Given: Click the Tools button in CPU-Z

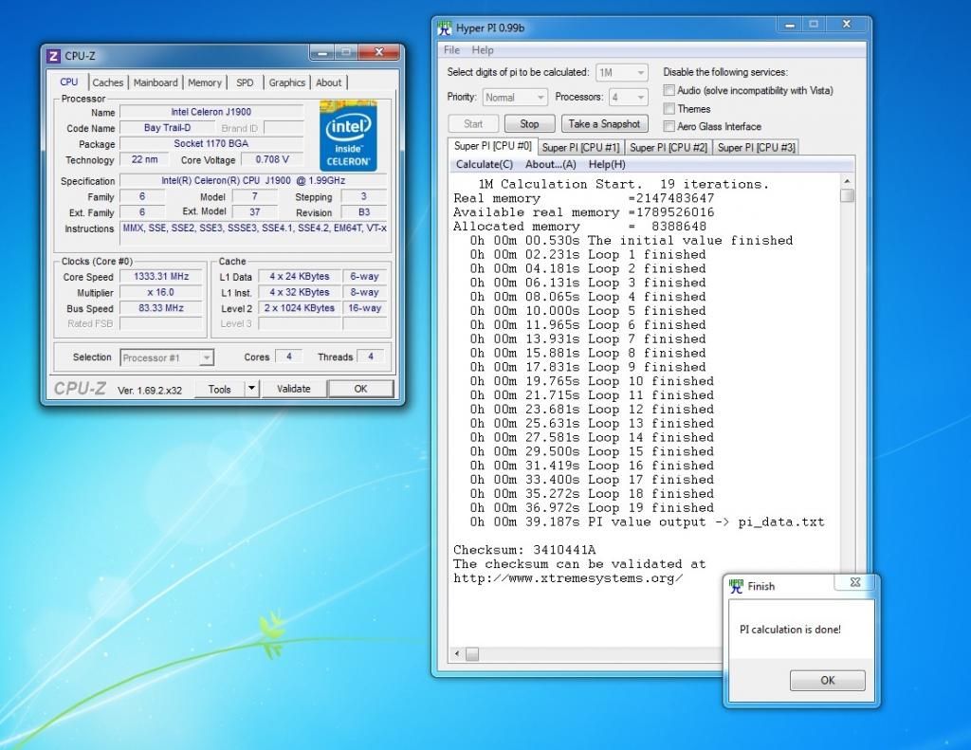Looking at the screenshot, I should point(219,389).
